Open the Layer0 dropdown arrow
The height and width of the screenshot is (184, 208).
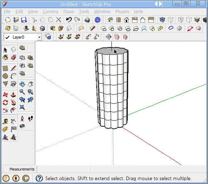tap(39, 37)
